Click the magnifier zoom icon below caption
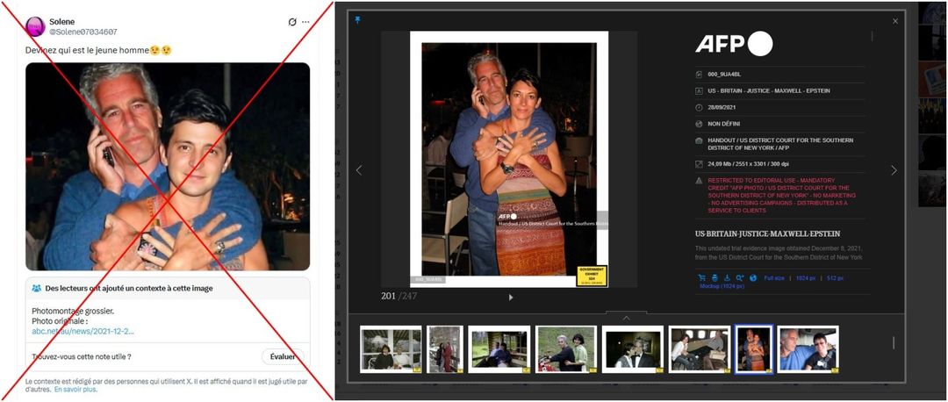The image size is (948, 402). pyautogui.click(x=740, y=278)
